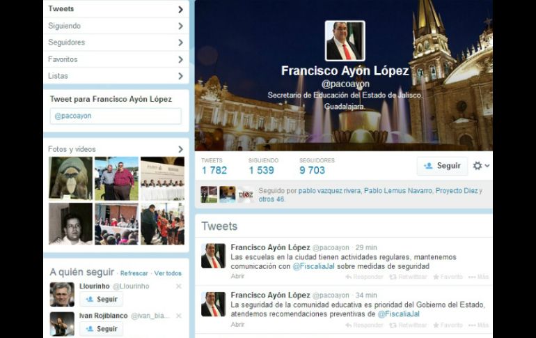Follow Francisco Ayón López with Seguir button
The height and width of the screenshot is (338, 536).
pyautogui.click(x=442, y=166)
